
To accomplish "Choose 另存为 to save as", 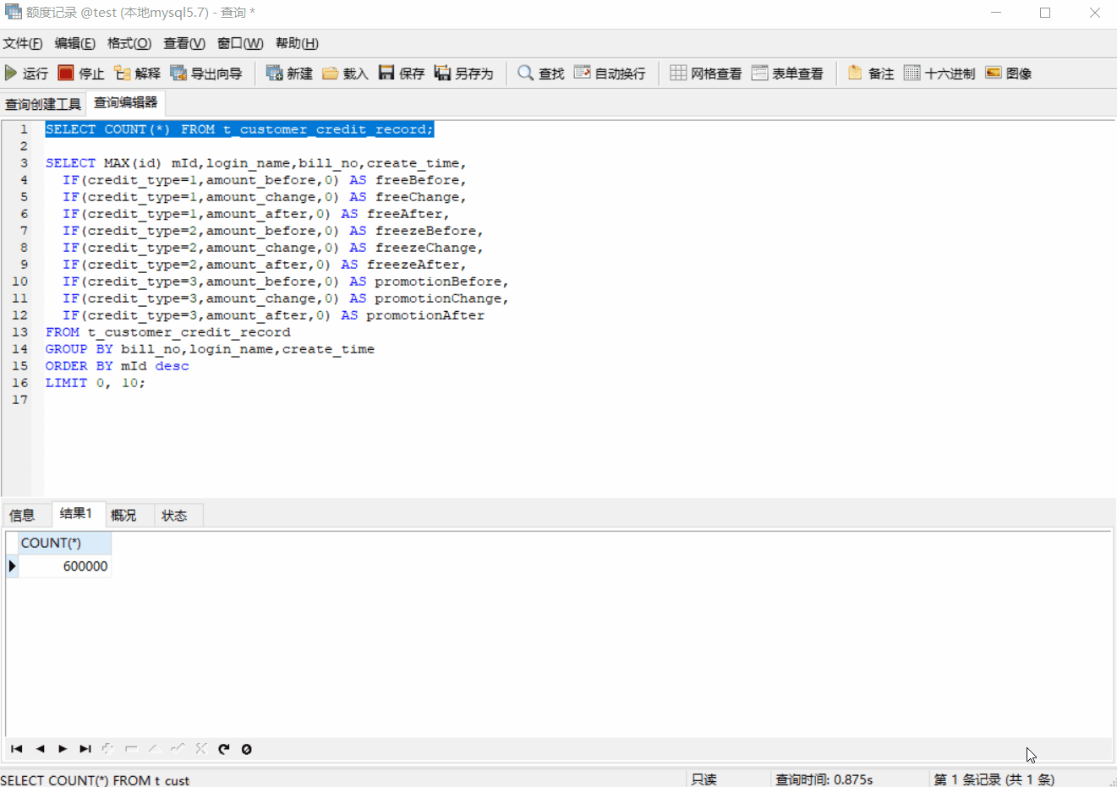I will point(464,74).
